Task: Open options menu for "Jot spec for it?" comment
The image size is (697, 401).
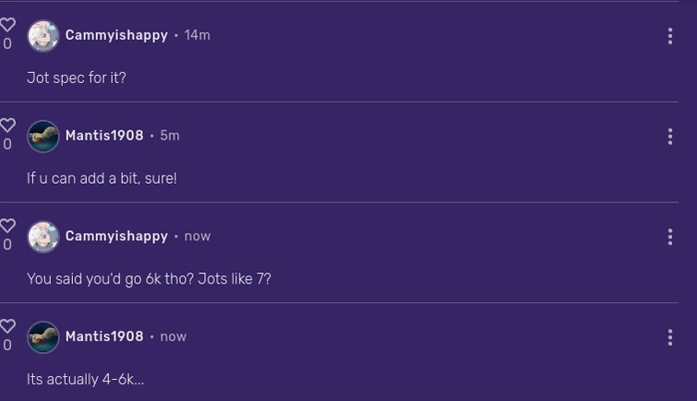Action: click(x=669, y=36)
